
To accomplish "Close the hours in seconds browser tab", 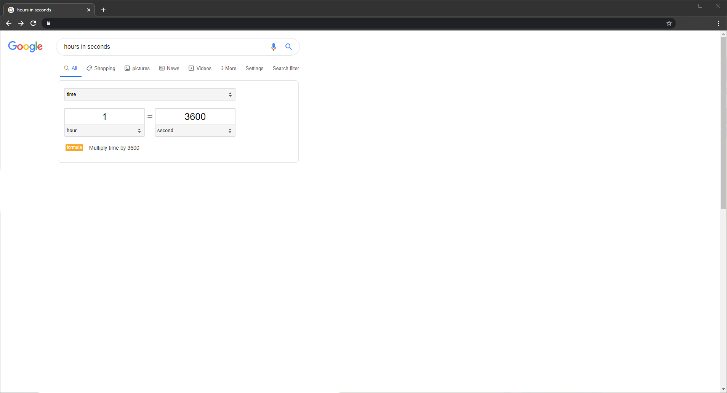I will 89,10.
